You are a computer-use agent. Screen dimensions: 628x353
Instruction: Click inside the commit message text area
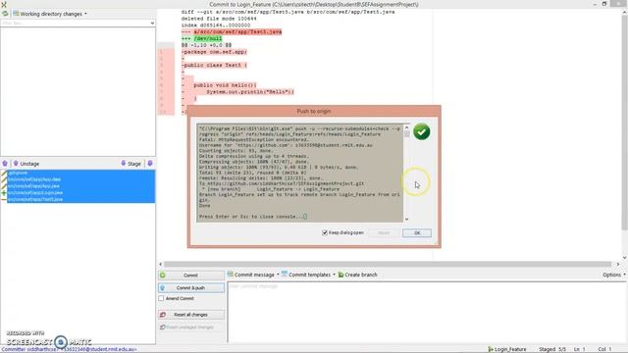427,312
